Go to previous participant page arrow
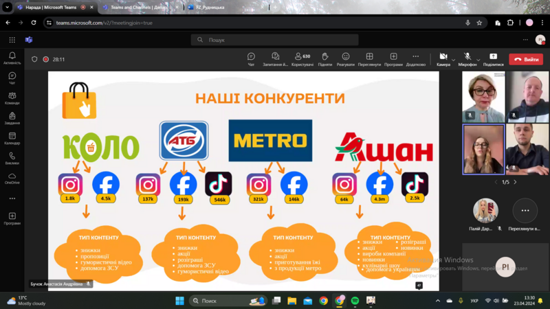 coord(496,182)
